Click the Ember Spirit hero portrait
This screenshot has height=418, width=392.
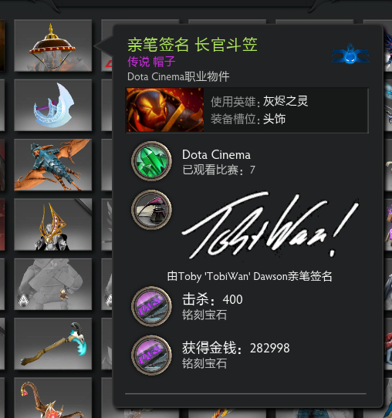click(165, 110)
